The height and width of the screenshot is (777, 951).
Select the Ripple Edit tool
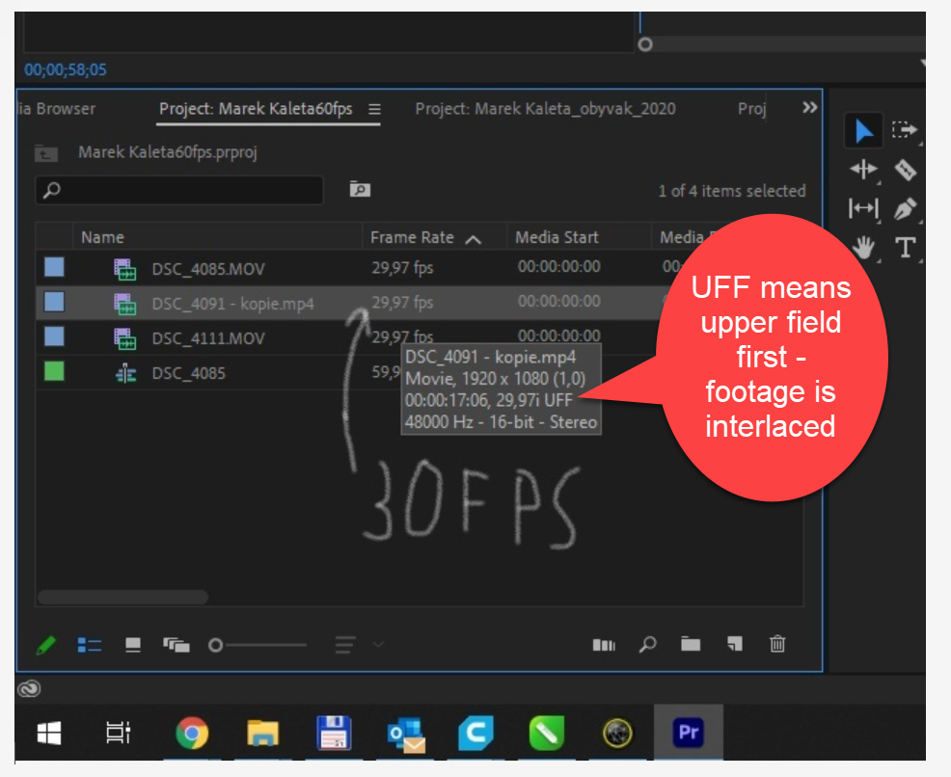864,170
